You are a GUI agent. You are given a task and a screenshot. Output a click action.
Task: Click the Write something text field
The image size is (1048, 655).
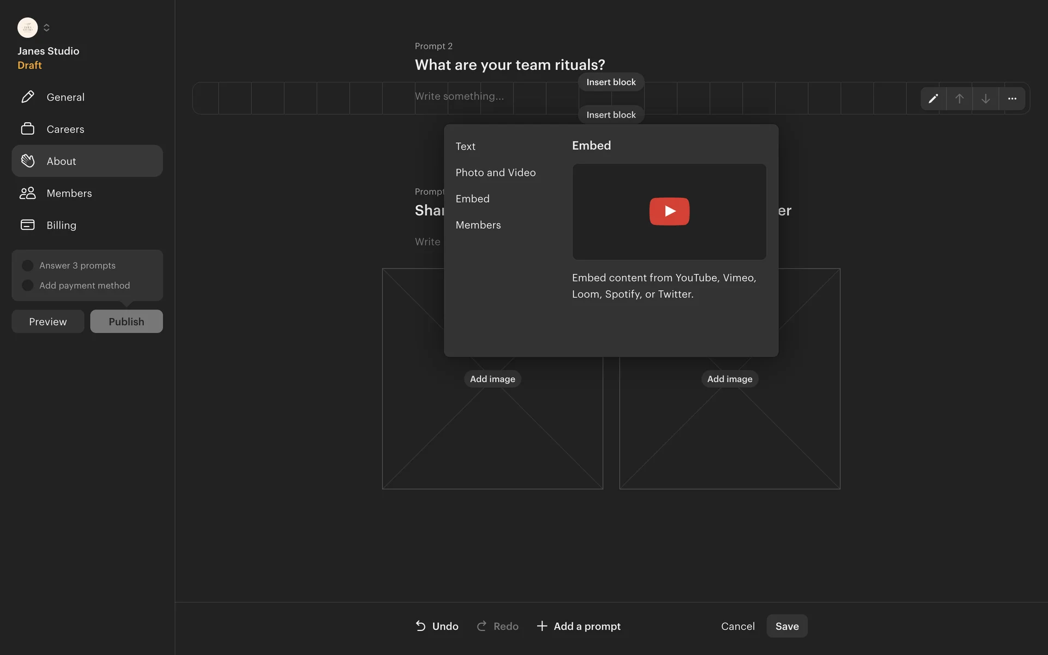coord(459,96)
